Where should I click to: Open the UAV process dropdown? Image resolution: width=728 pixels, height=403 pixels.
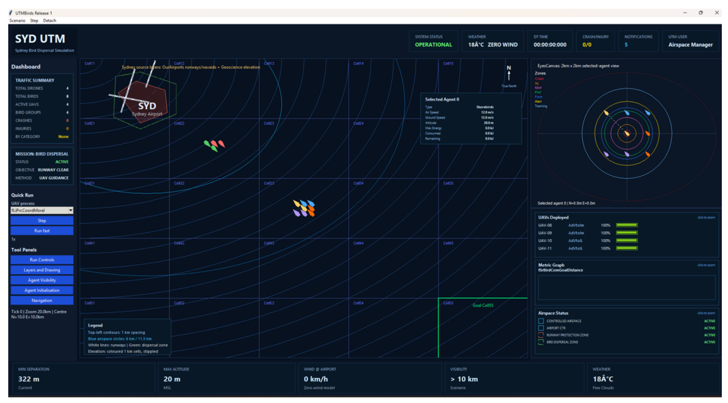[42, 210]
